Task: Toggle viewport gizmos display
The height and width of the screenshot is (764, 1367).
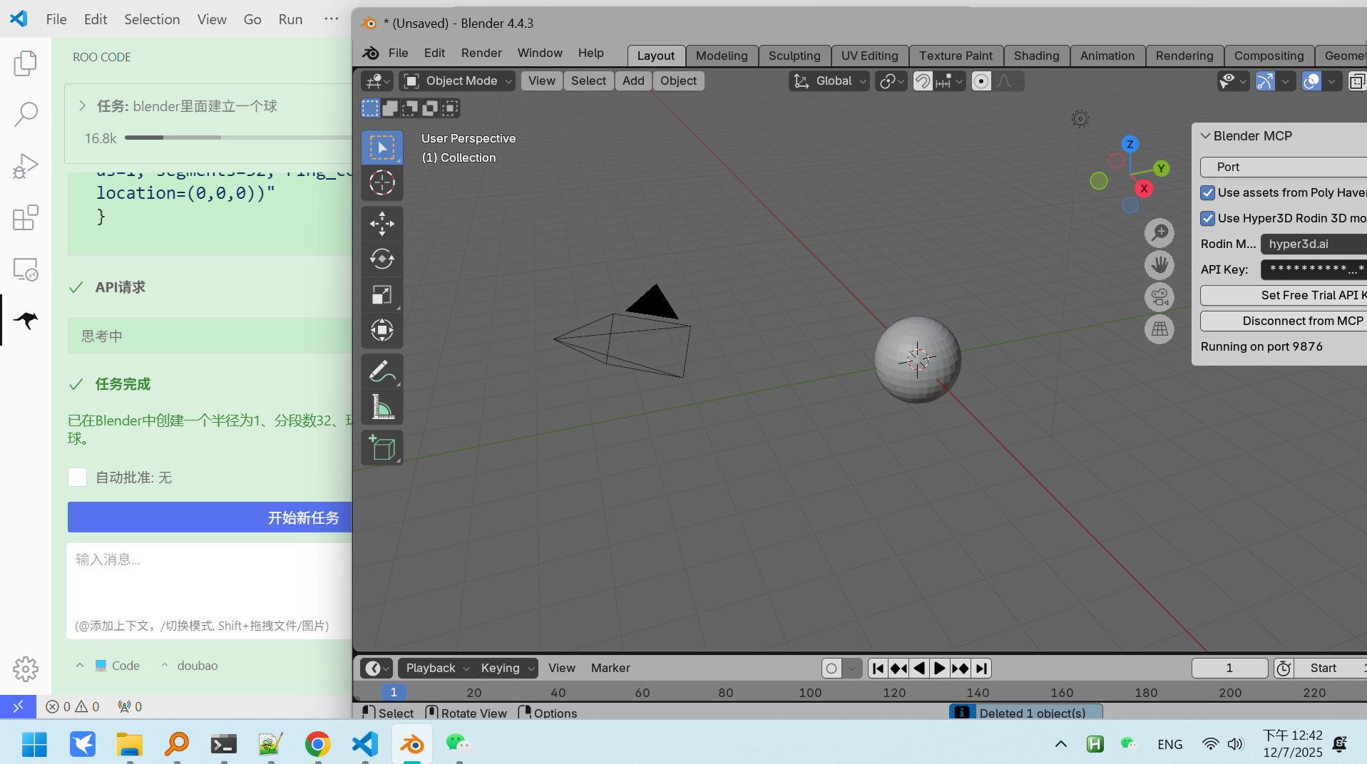Action: [1265, 81]
